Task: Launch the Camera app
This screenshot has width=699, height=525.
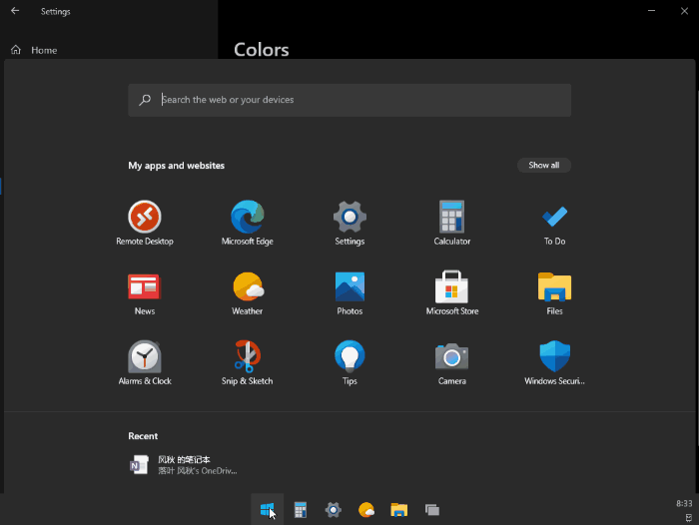Action: tap(452, 362)
